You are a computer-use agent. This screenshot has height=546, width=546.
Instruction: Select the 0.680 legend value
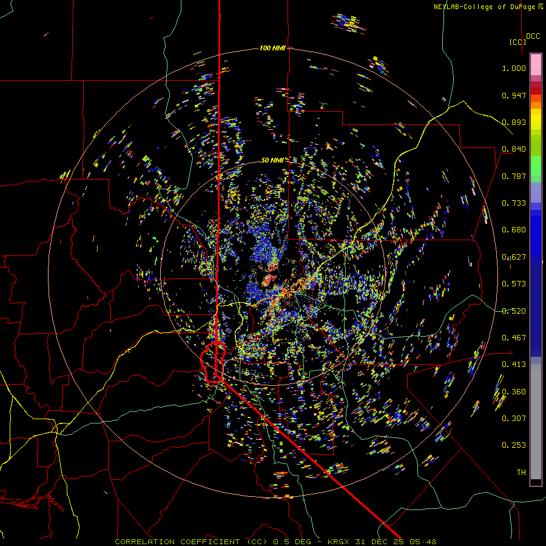[514, 230]
